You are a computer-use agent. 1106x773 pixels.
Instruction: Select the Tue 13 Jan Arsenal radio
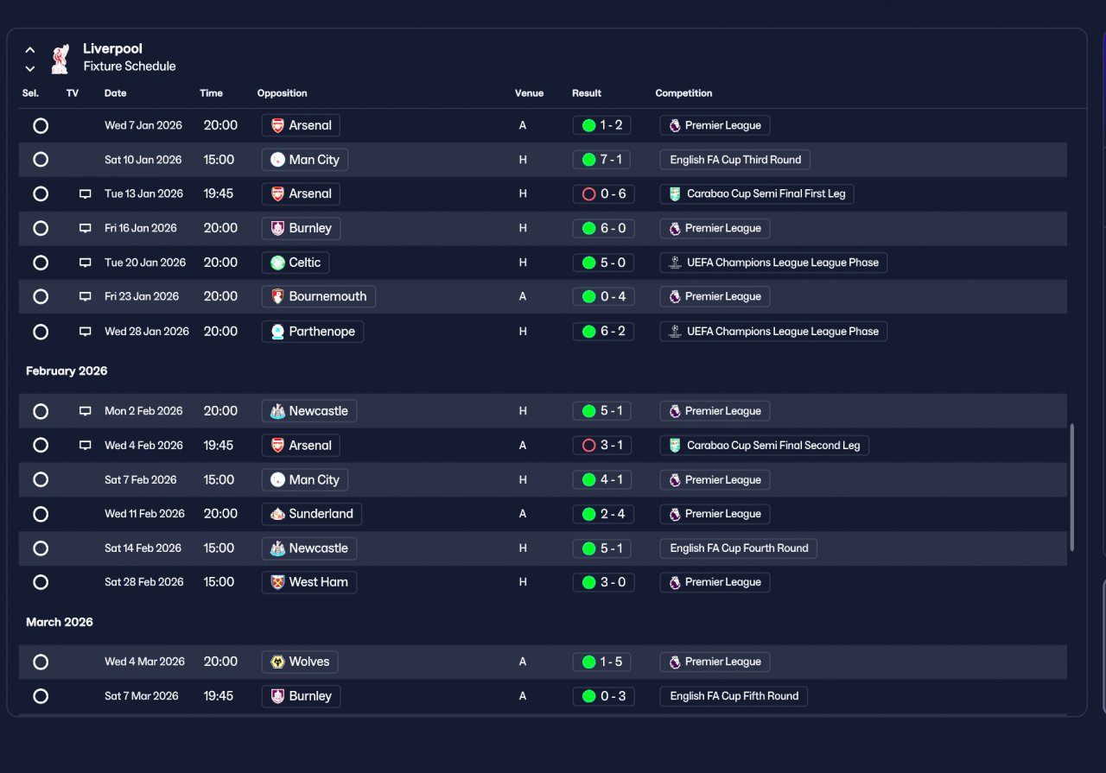[41, 194]
